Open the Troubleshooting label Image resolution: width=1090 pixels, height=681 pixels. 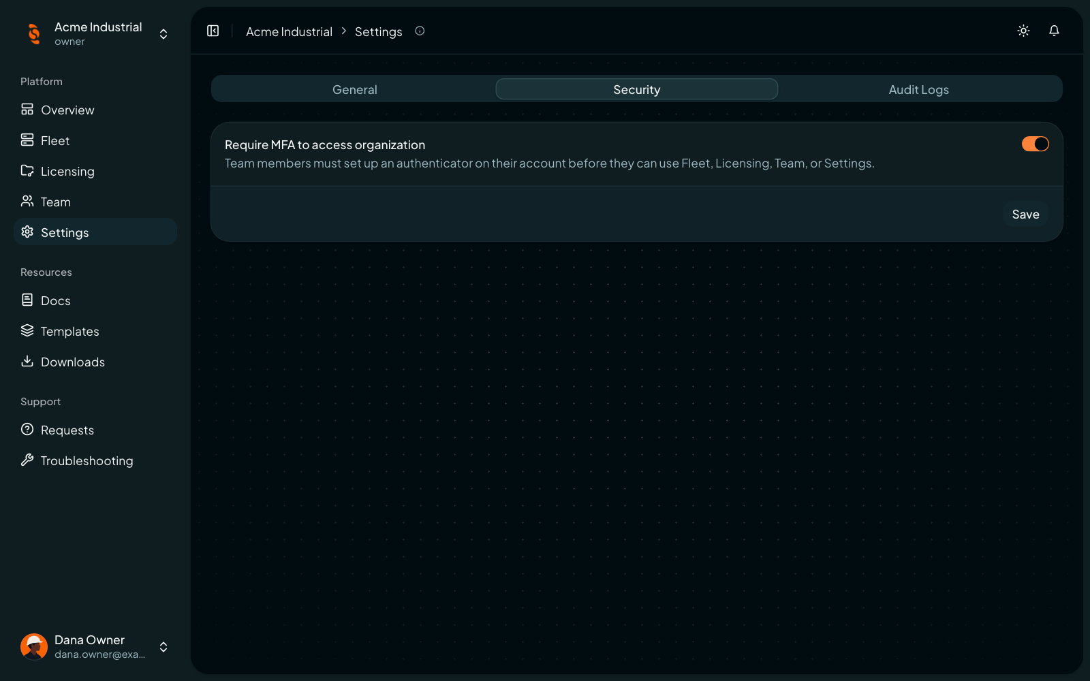pyautogui.click(x=87, y=460)
